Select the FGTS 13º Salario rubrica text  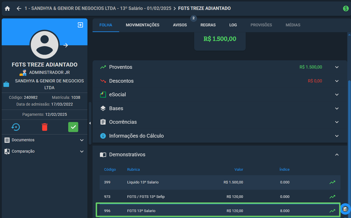click(x=141, y=211)
